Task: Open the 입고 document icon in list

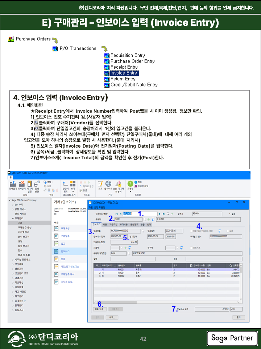Action: click(57, 244)
